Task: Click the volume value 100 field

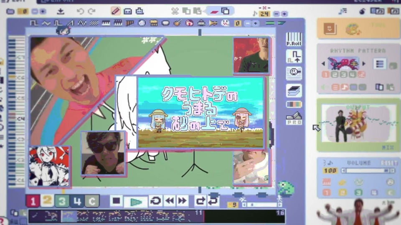Action: 330,170
